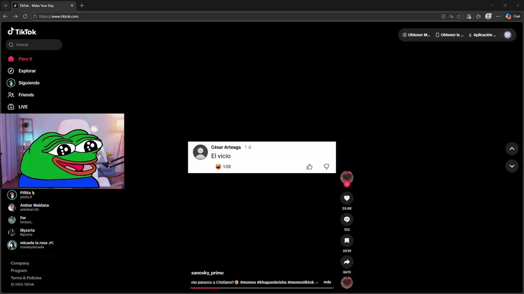Go back with the browser back arrow
Image resolution: width=524 pixels, height=294 pixels.
[x=5, y=16]
